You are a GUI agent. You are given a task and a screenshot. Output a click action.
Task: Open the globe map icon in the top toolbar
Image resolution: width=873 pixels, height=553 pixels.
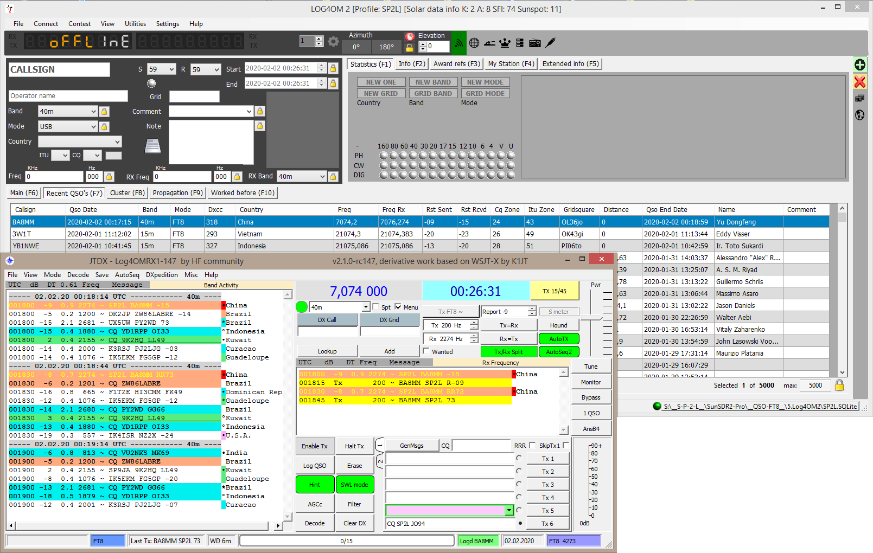(x=474, y=42)
